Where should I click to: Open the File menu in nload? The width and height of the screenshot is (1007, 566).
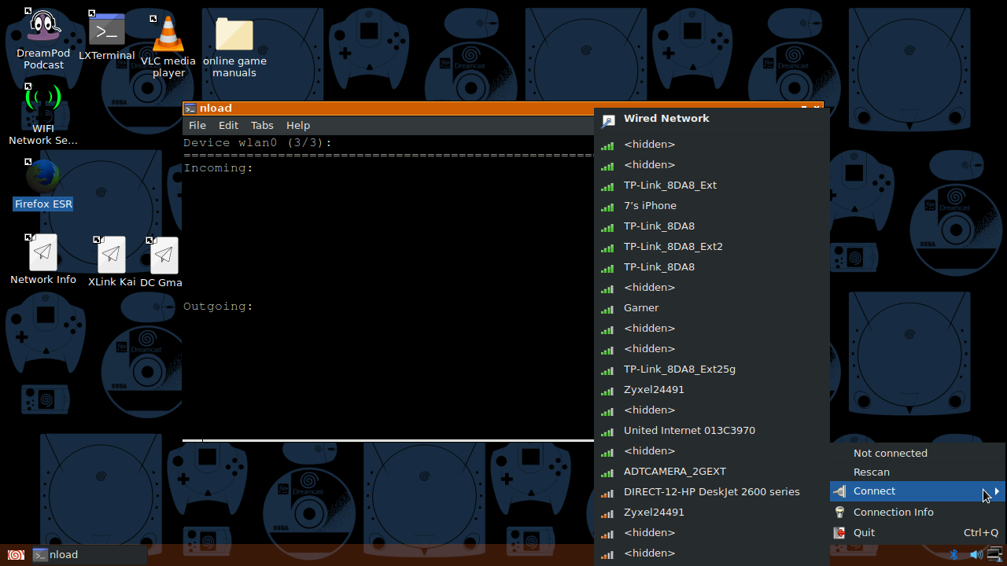[x=197, y=125]
